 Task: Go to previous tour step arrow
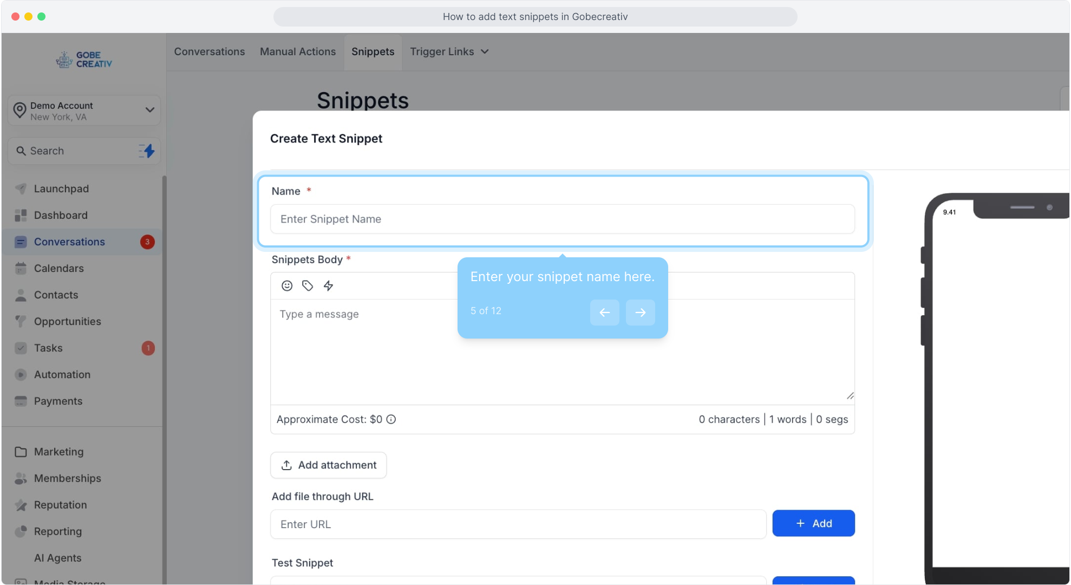(x=604, y=313)
